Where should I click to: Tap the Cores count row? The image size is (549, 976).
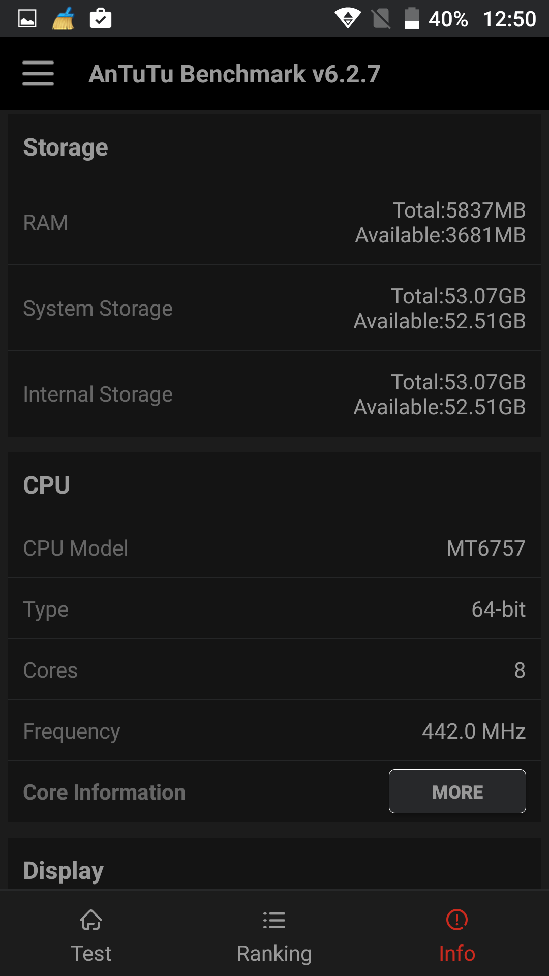(x=274, y=670)
